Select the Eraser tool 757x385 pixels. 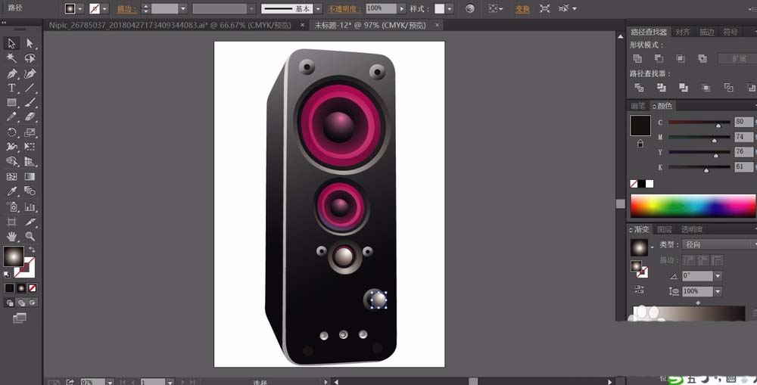coord(30,116)
